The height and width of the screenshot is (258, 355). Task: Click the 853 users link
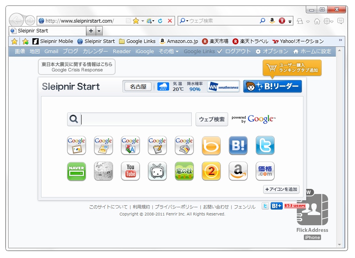pos(295,205)
